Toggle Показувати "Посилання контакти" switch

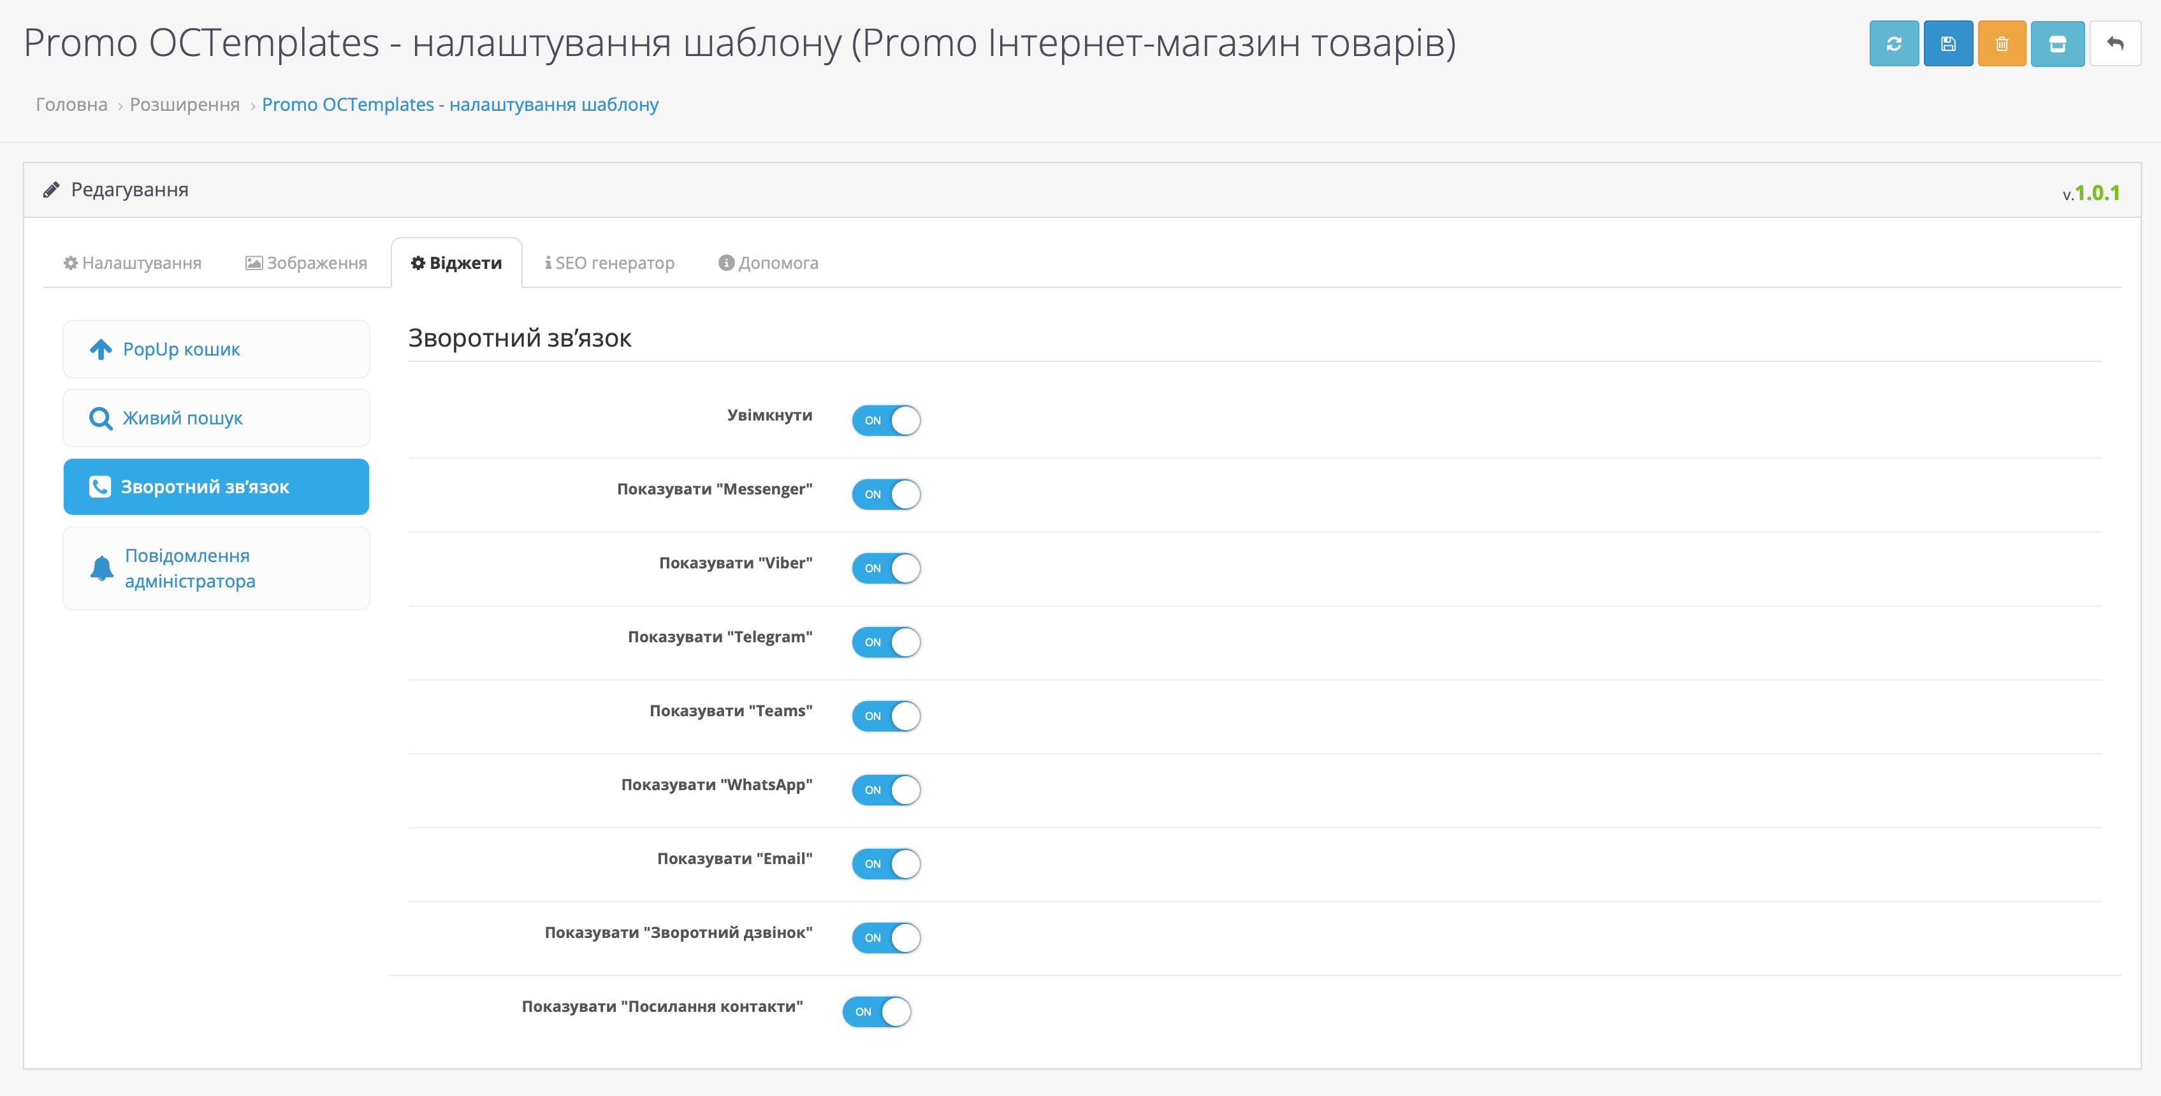(876, 1011)
